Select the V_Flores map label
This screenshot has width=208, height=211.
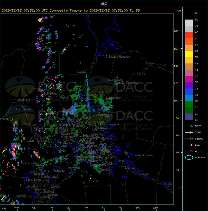38,202
